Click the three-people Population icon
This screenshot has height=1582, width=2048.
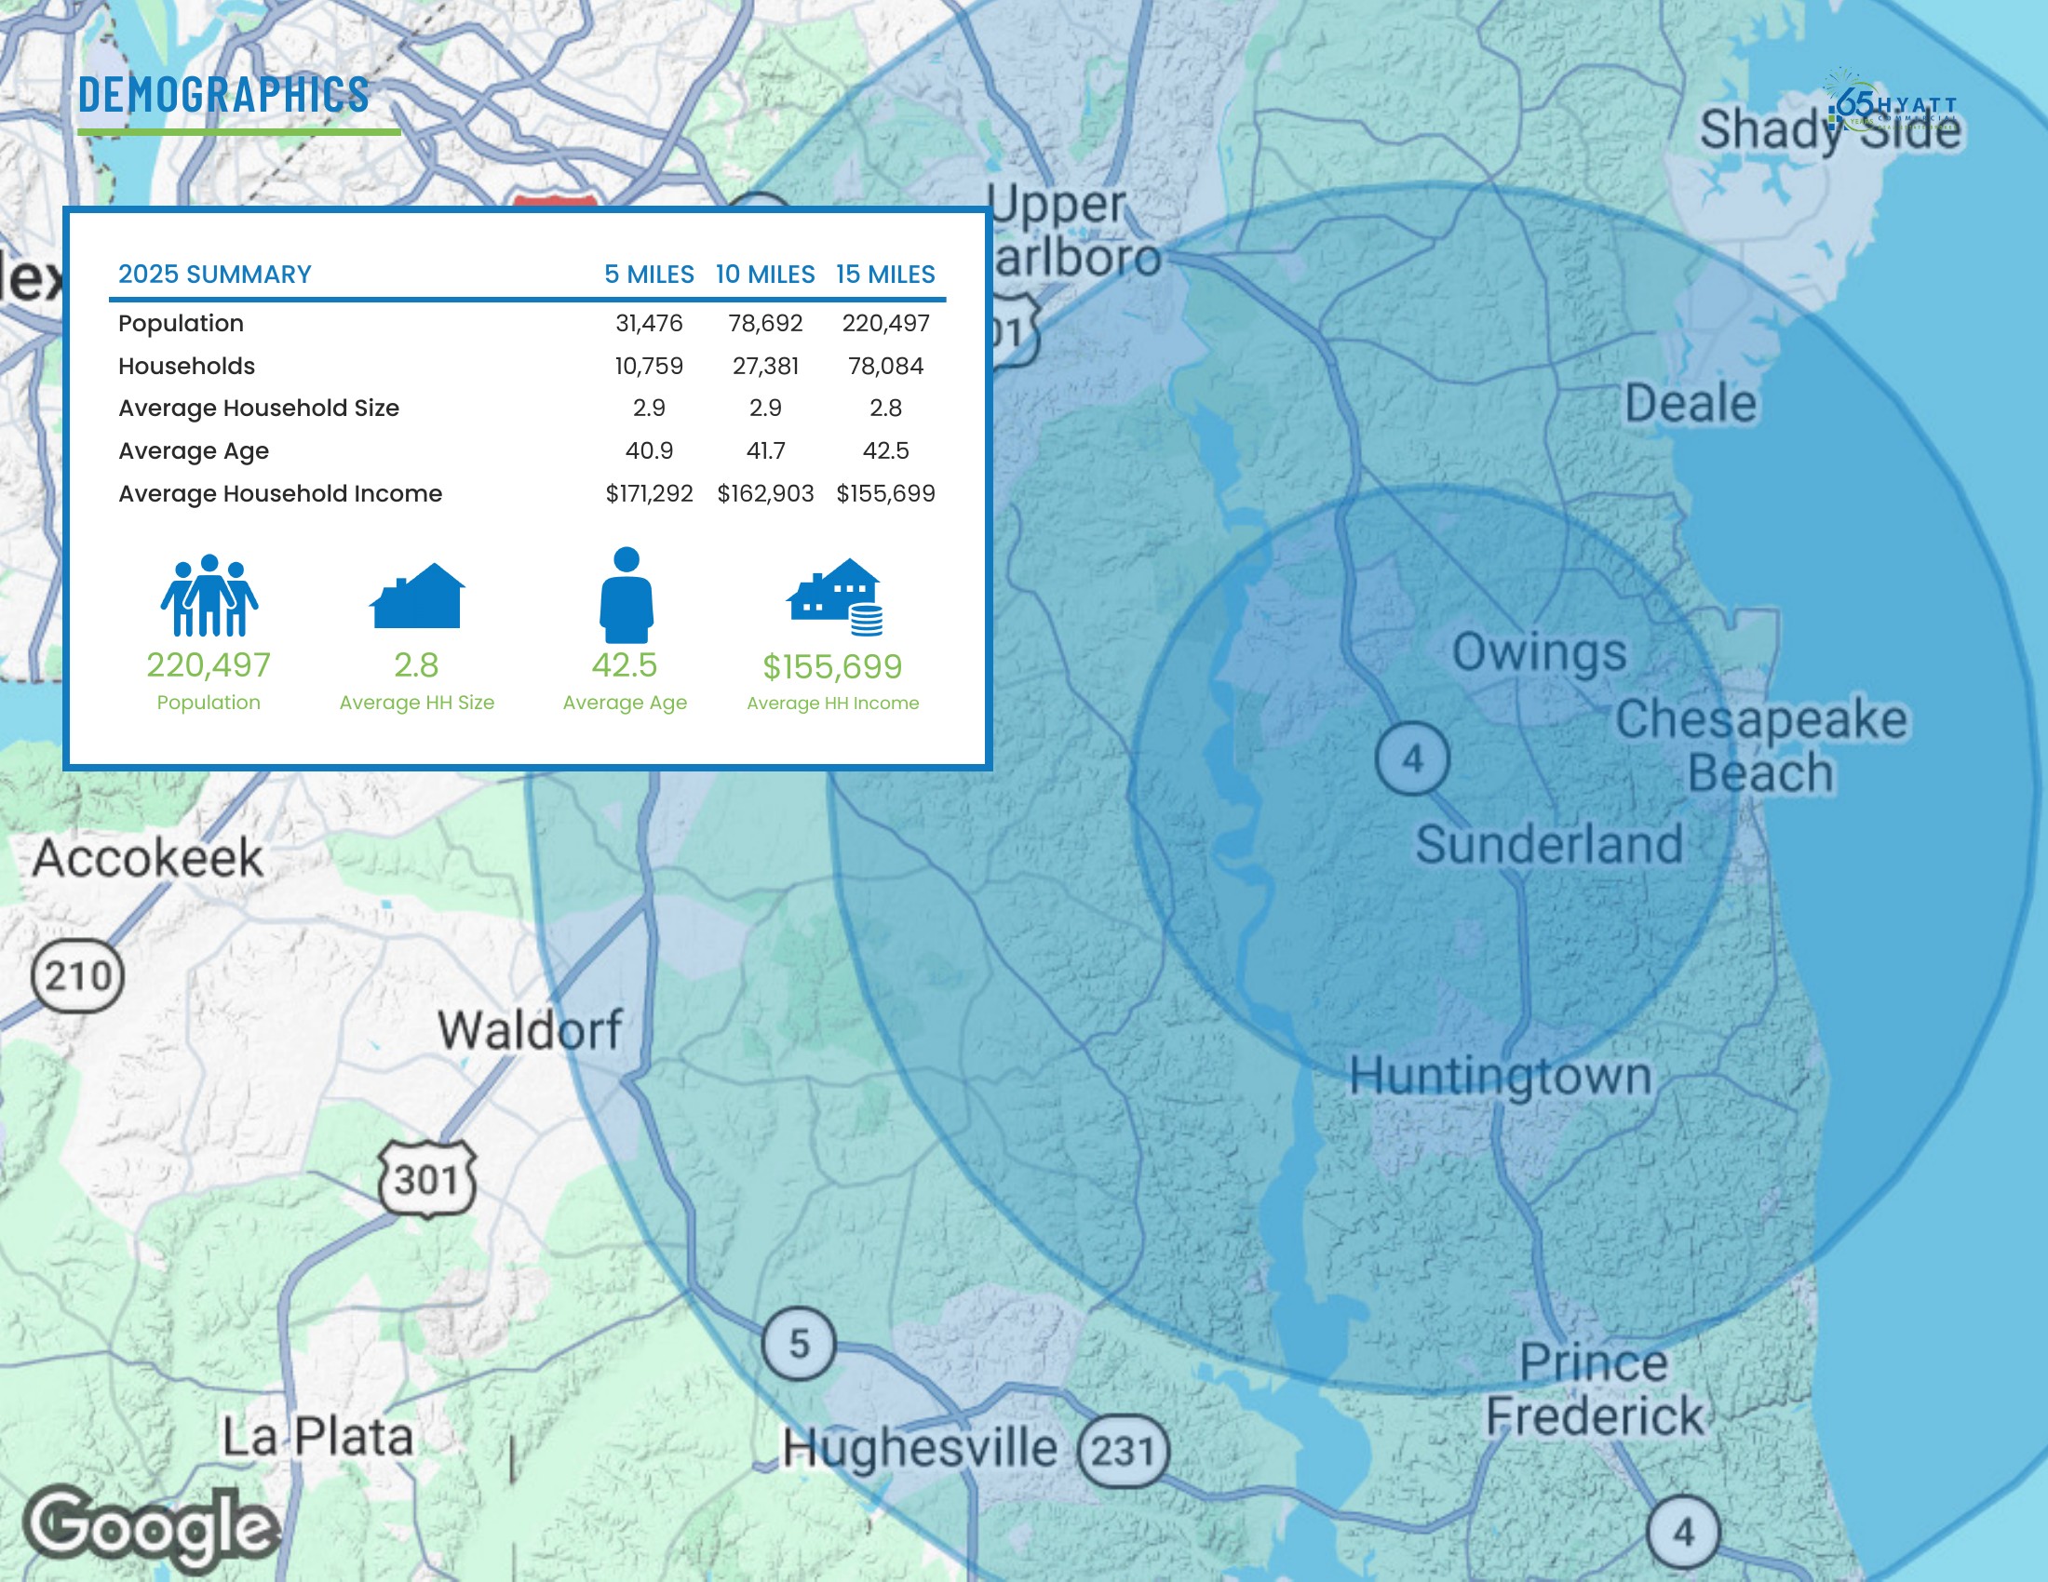pyautogui.click(x=209, y=596)
